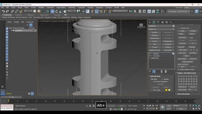
Task: Switch to the Utilities wrench panel tab
Action: coord(171,22)
